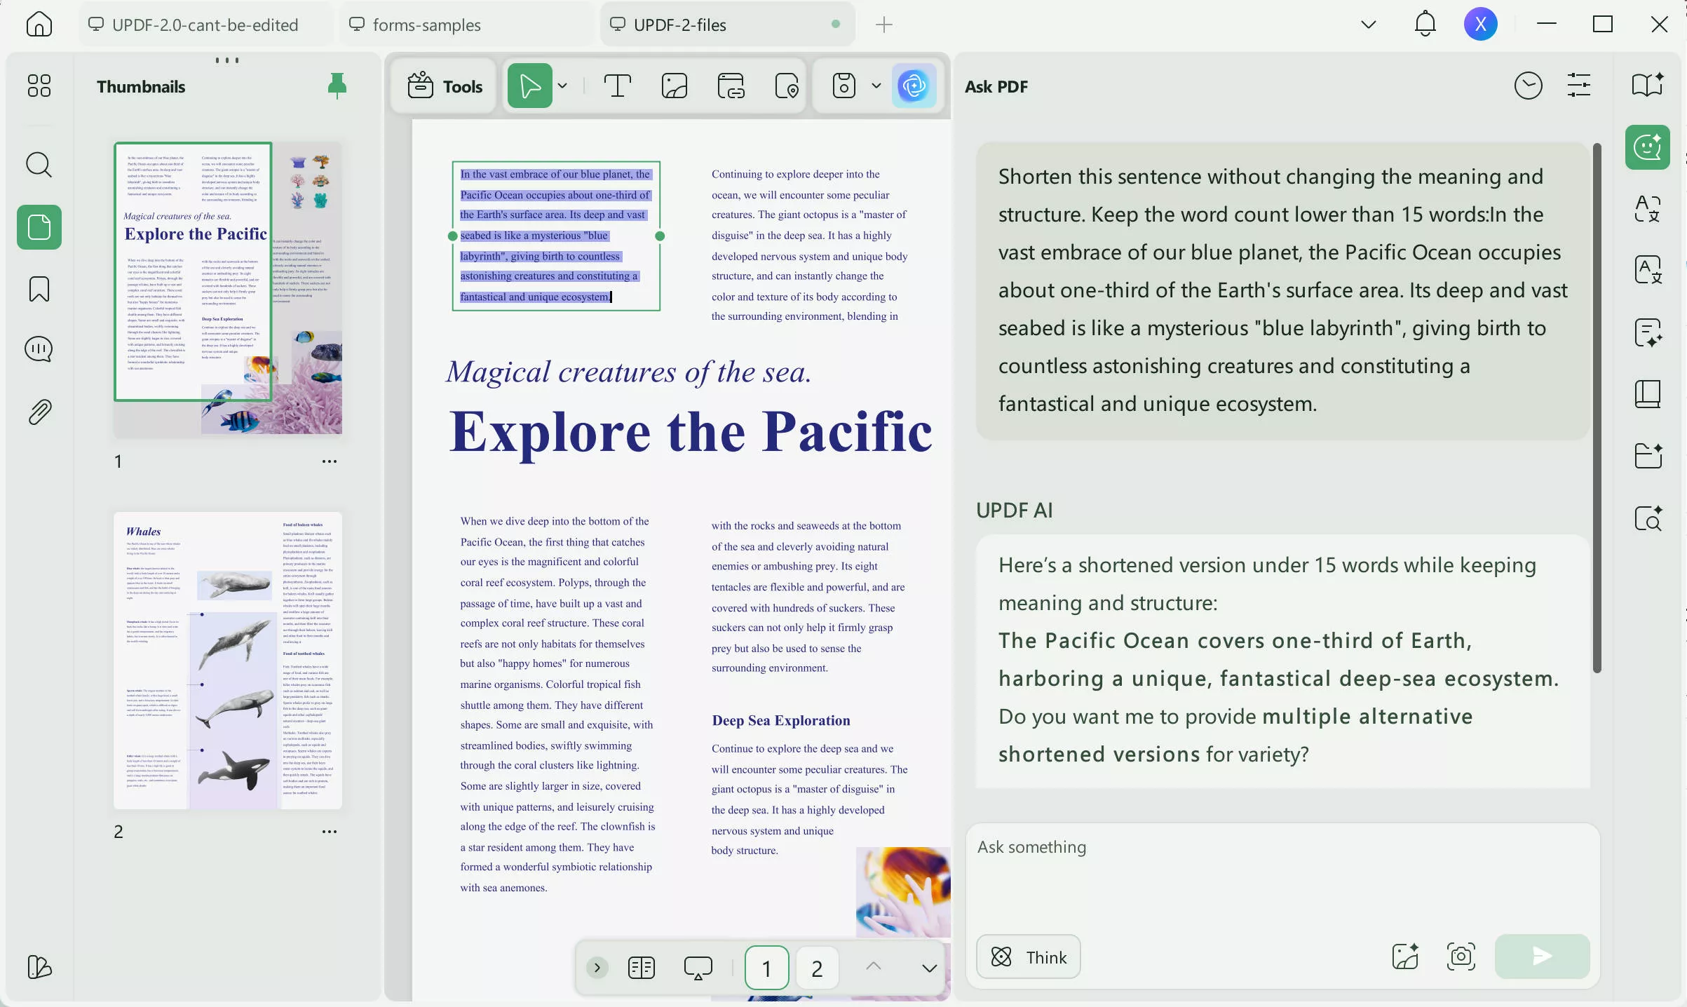Open the comments panel icon

(x=39, y=349)
